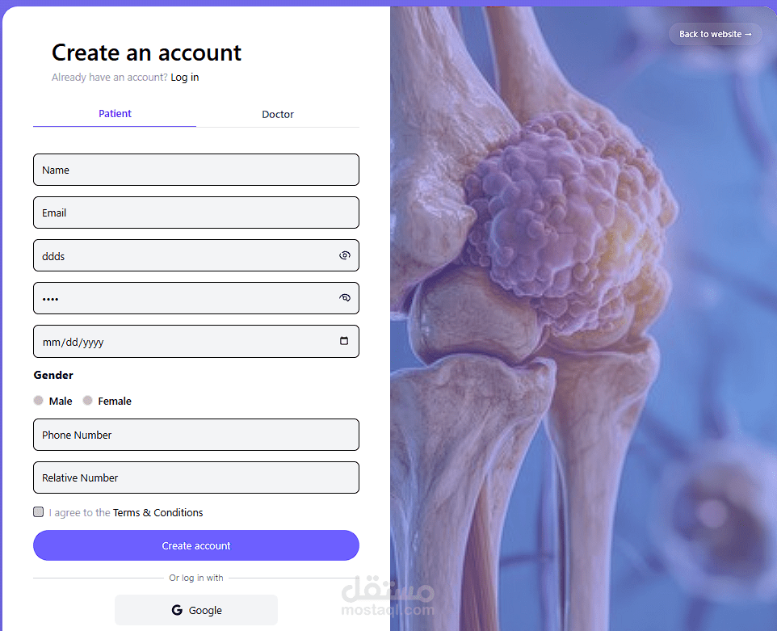
Task: Select the Male radio button
Action: coord(38,401)
